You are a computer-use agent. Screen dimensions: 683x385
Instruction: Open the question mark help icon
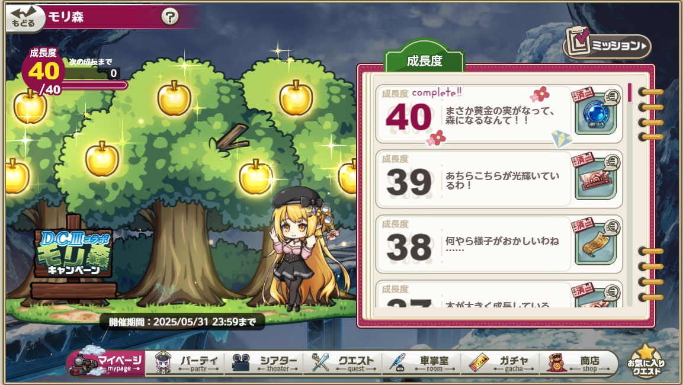click(x=170, y=17)
